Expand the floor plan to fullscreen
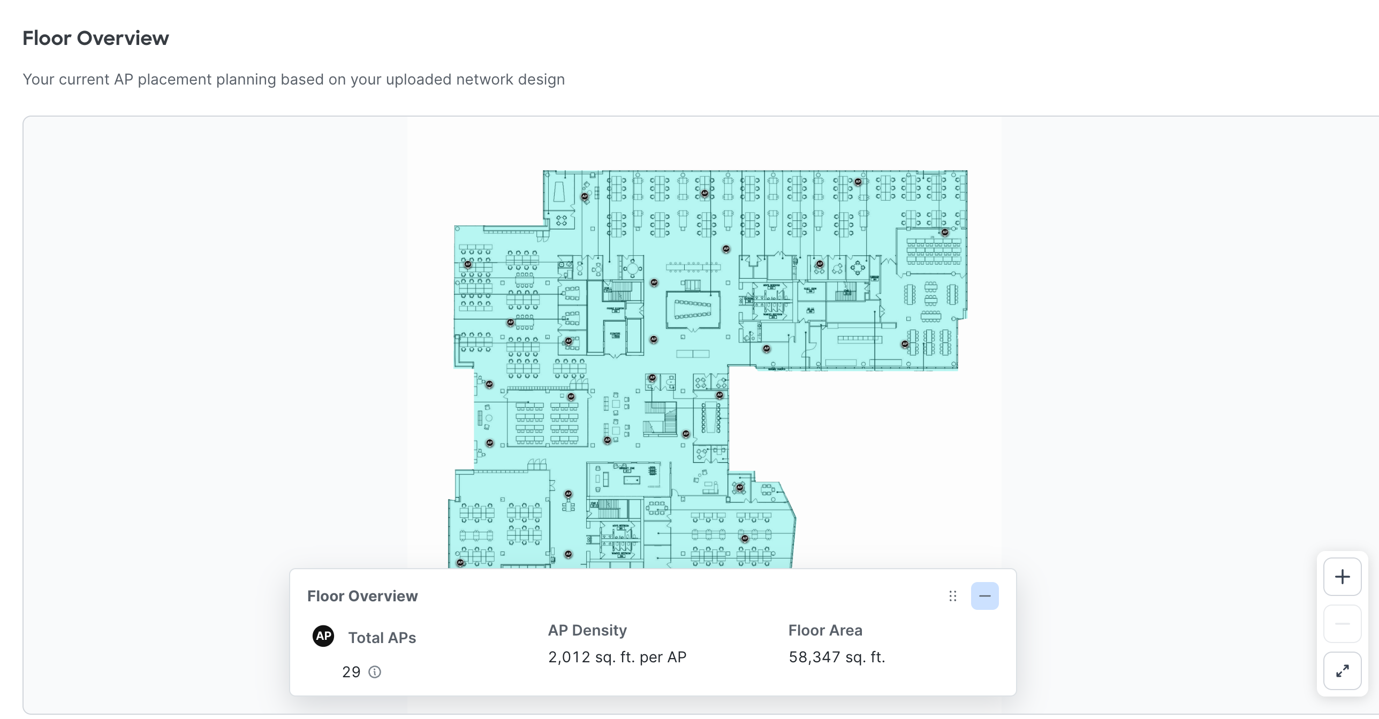1379x719 pixels. coord(1342,671)
